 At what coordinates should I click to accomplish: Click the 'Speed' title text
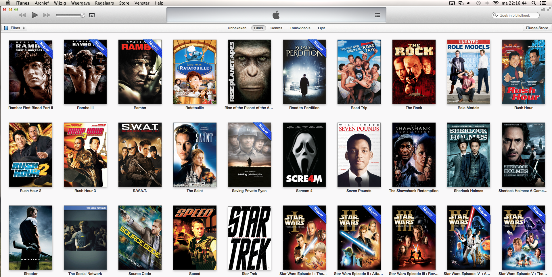[195, 274]
